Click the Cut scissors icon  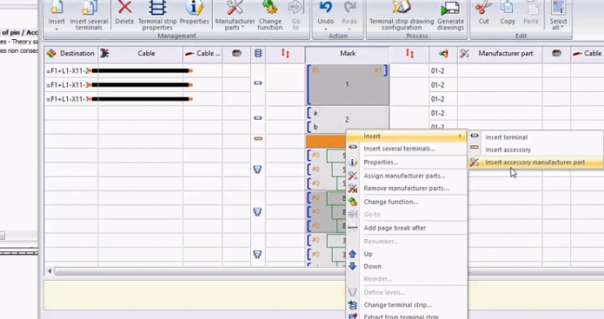tap(483, 8)
